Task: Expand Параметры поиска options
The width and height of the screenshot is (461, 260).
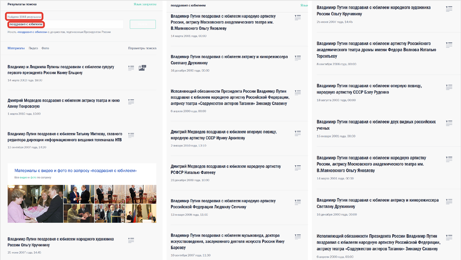Action: coord(142,48)
